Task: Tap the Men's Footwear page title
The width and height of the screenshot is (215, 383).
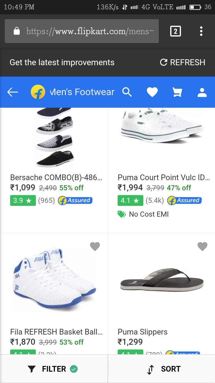Action: click(82, 92)
